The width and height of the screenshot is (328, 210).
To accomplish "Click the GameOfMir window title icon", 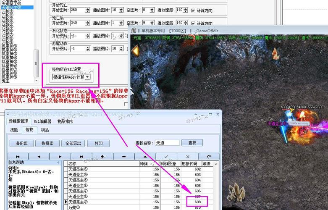I will tap(134, 31).
